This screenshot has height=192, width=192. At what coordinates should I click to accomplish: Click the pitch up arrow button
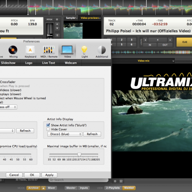(x=57, y=24)
